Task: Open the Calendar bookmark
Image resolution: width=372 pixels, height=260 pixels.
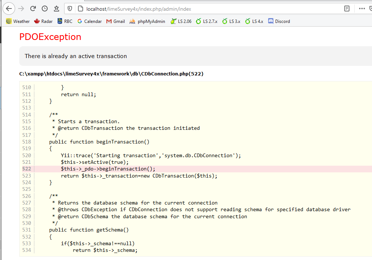Action: (89, 21)
